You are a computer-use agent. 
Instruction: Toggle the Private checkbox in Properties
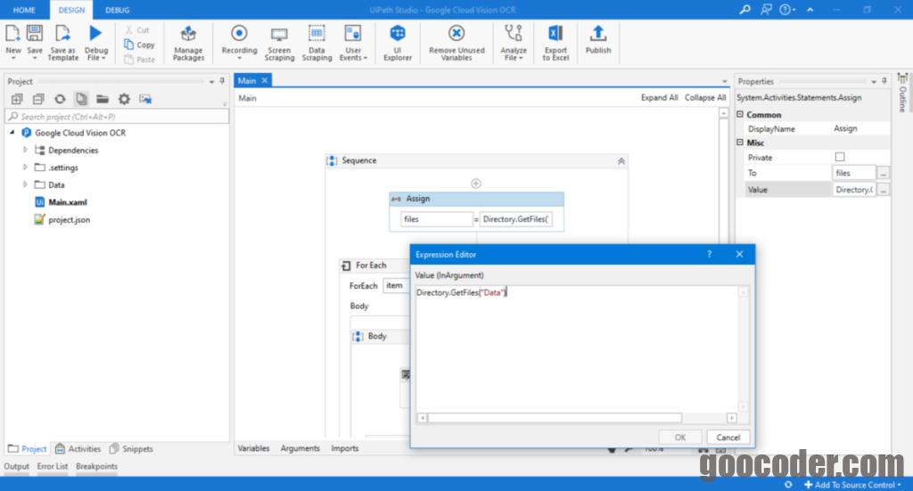[839, 158]
